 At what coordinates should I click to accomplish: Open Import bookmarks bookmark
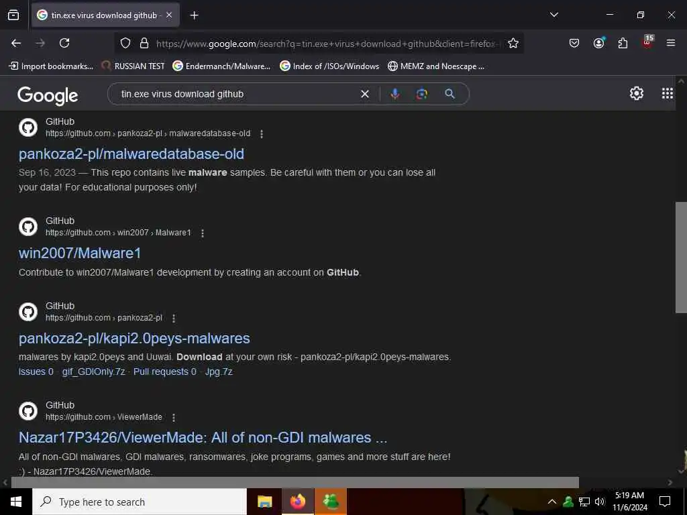(x=51, y=66)
